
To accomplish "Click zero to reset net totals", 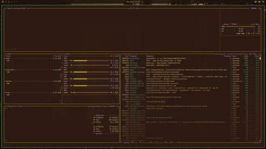I will (103, 106).
